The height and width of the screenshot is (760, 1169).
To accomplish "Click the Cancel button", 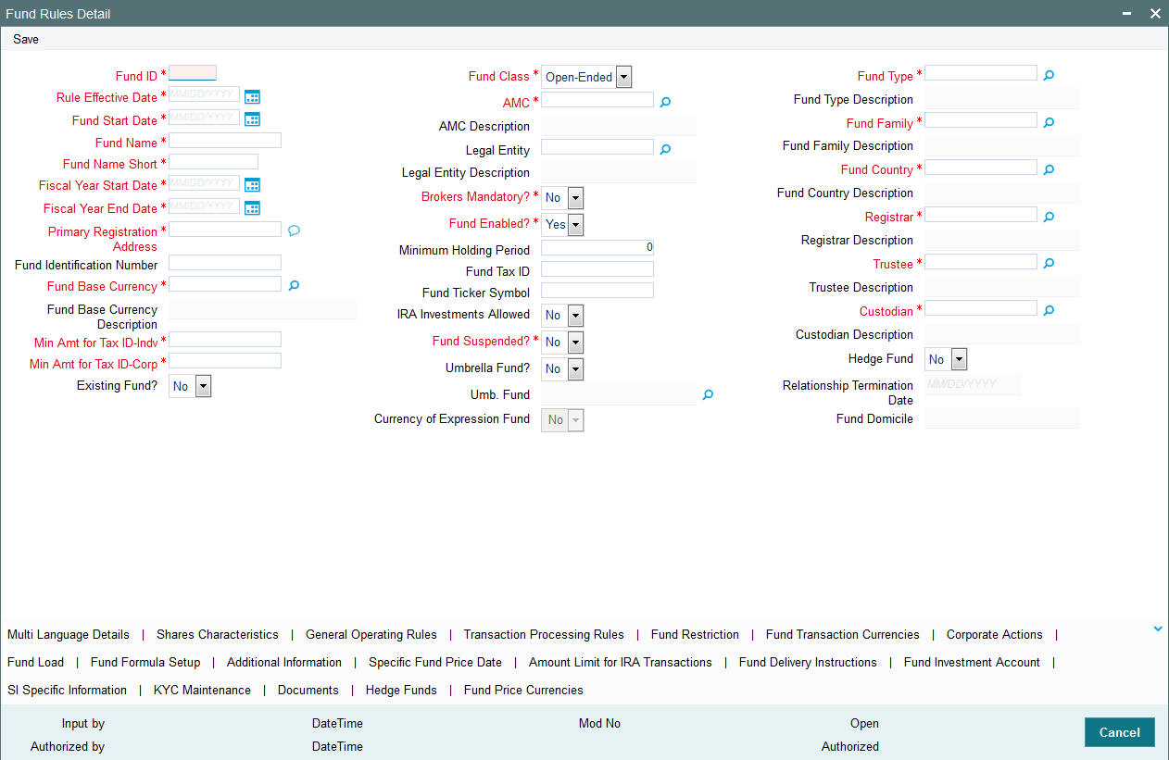I will pyautogui.click(x=1119, y=732).
